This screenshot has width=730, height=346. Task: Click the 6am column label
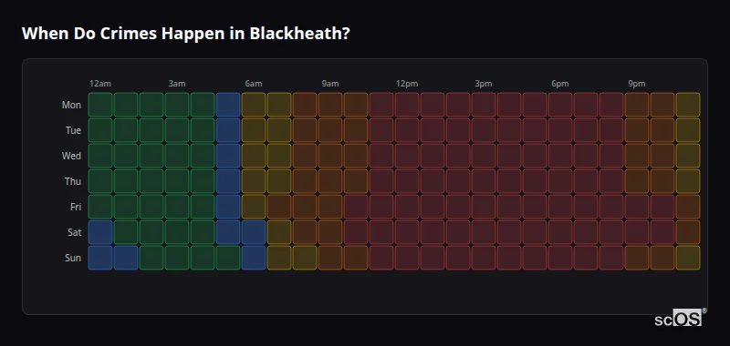pyautogui.click(x=254, y=84)
